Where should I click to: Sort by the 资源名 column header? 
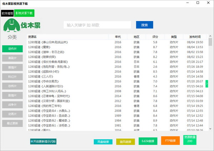[67, 37]
